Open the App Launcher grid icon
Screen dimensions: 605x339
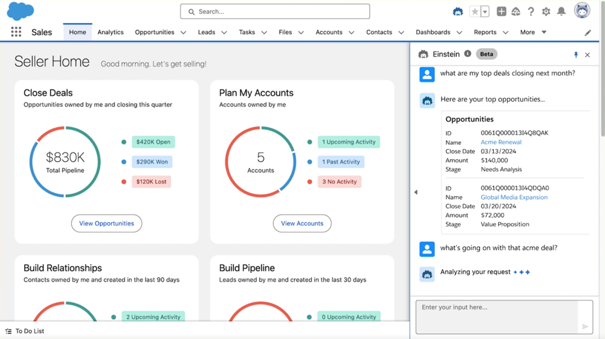(16, 32)
